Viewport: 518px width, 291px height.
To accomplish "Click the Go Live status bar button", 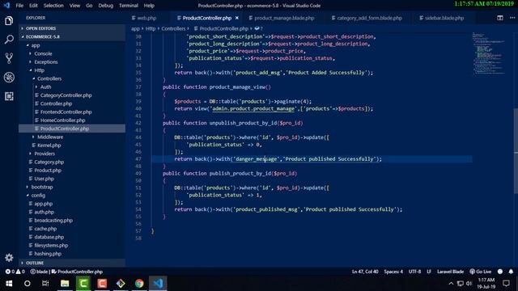I will point(481,272).
